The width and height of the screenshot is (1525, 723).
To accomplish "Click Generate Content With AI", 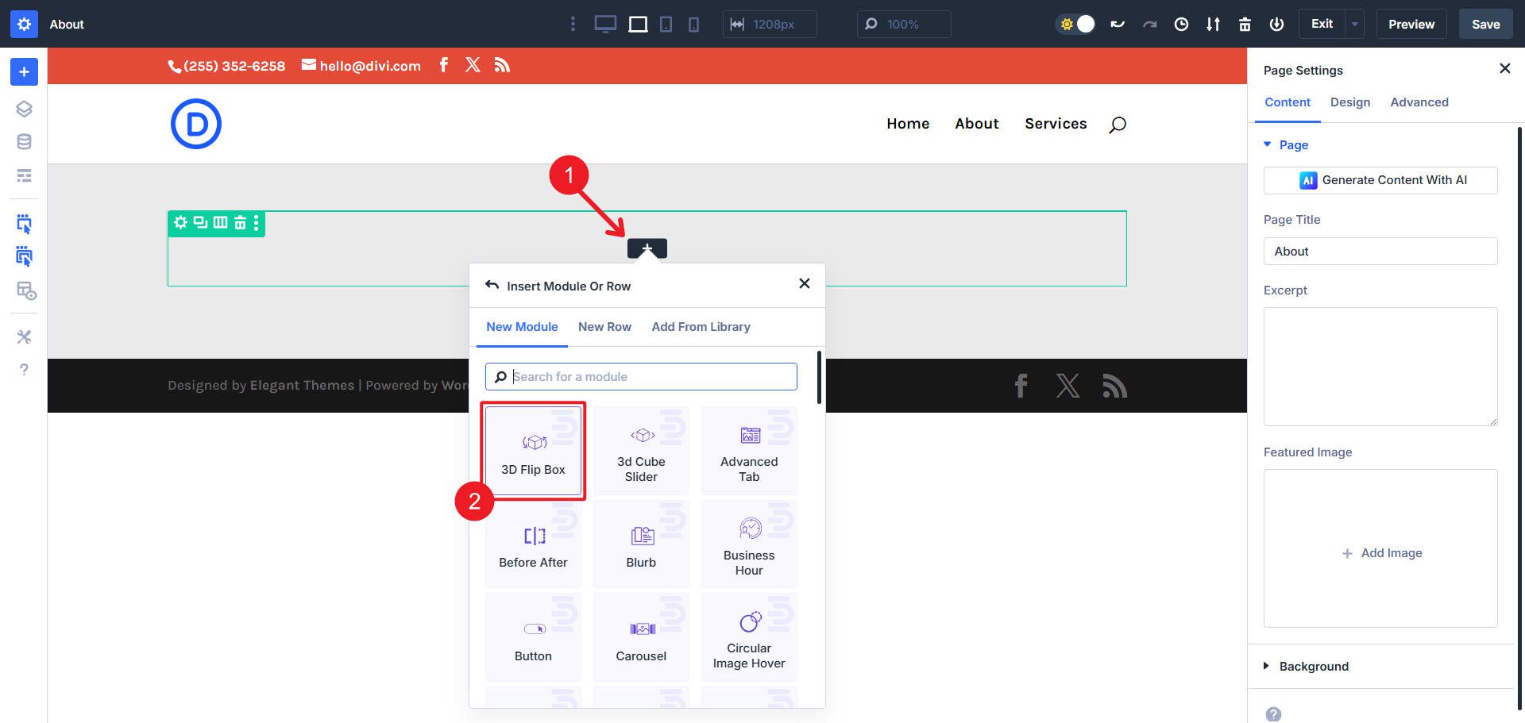I will [x=1380, y=180].
